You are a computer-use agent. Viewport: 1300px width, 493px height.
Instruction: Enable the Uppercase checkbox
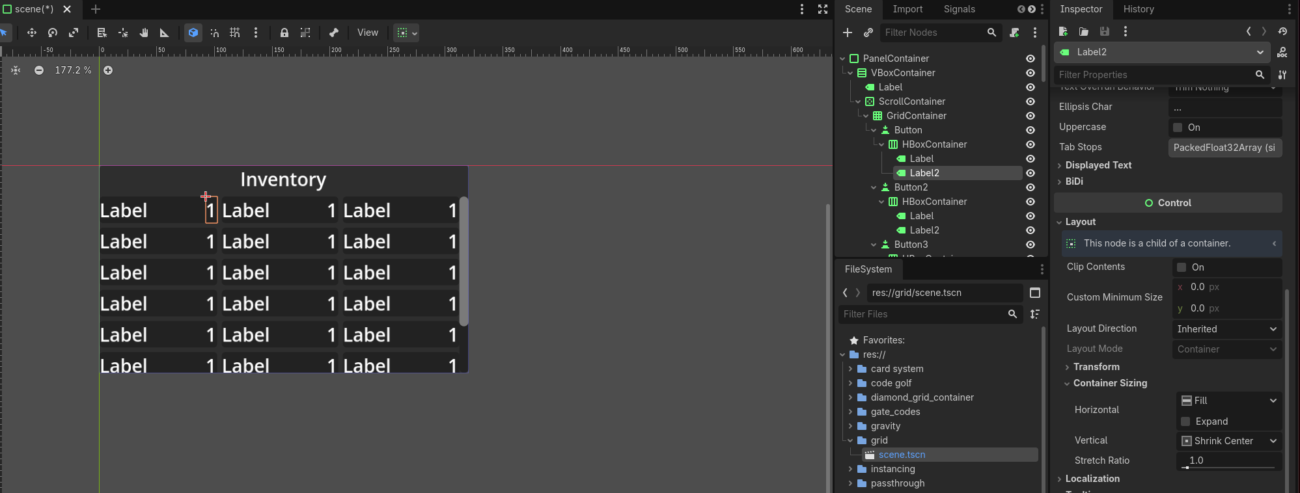click(x=1178, y=127)
